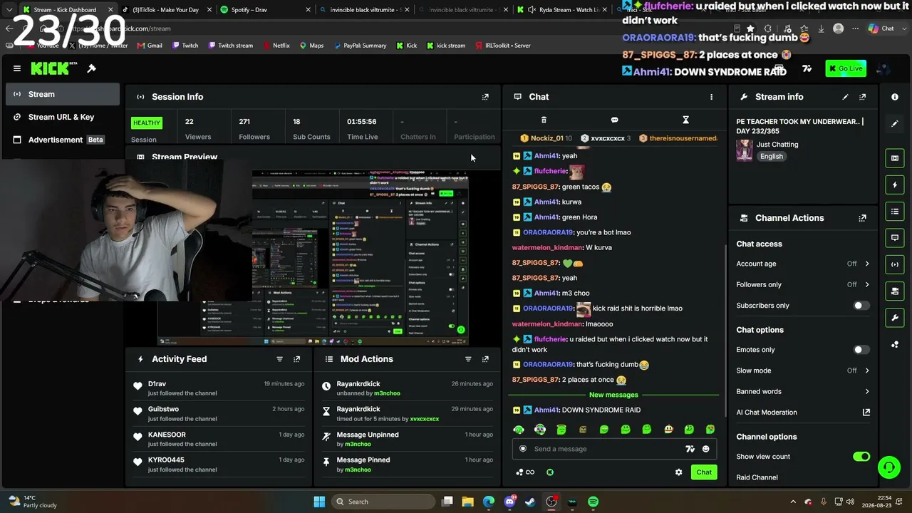Open the browser tab search dropdown
This screenshot has width=912, height=513.
pyautogui.click(x=9, y=10)
